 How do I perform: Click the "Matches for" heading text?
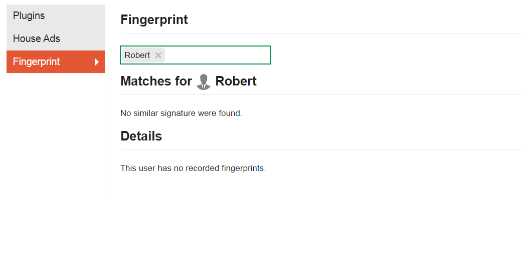(156, 81)
